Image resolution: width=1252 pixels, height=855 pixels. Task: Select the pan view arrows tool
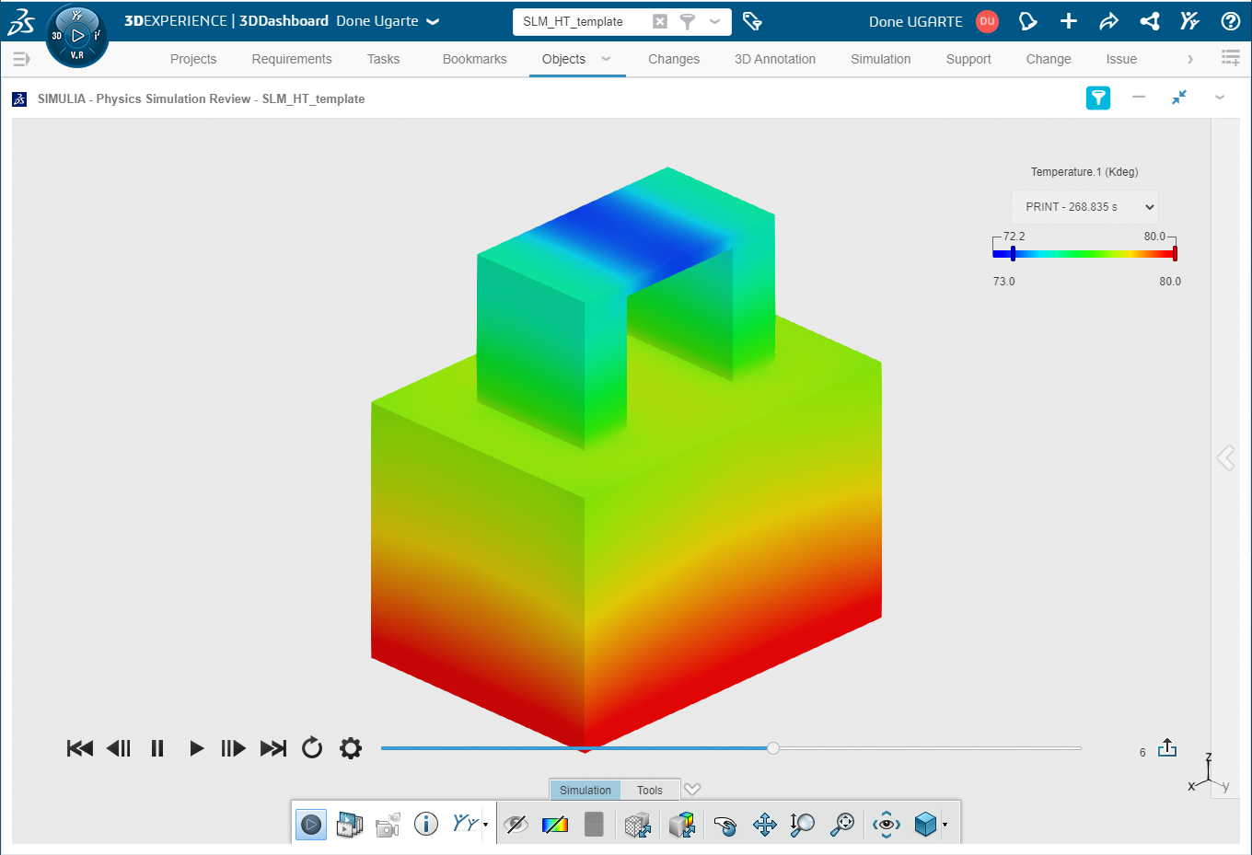pyautogui.click(x=764, y=825)
